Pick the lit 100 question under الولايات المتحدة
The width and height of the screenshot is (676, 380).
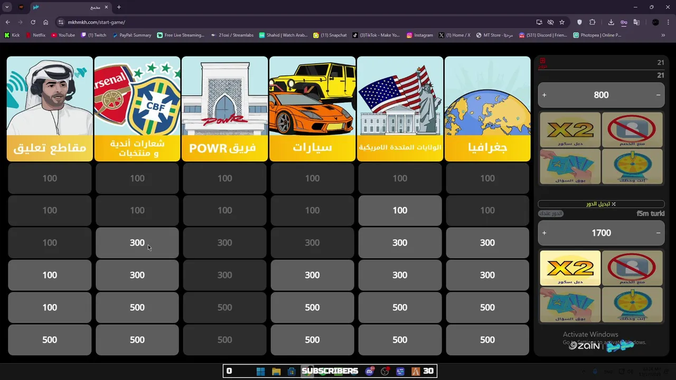click(x=400, y=211)
